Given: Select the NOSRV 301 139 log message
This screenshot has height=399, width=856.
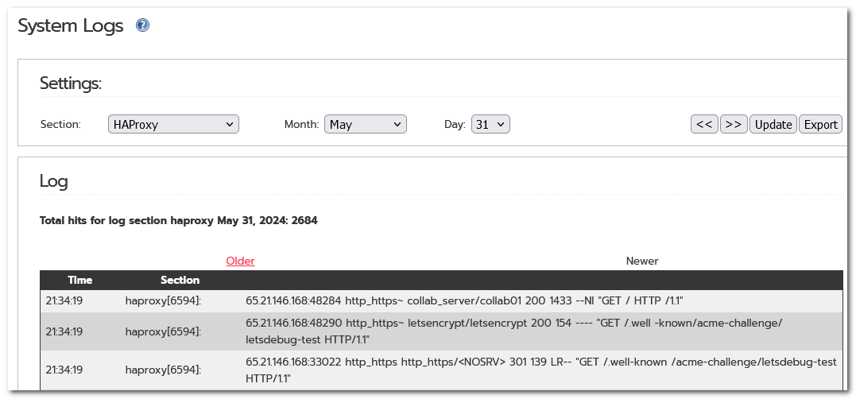Looking at the screenshot, I should point(540,370).
